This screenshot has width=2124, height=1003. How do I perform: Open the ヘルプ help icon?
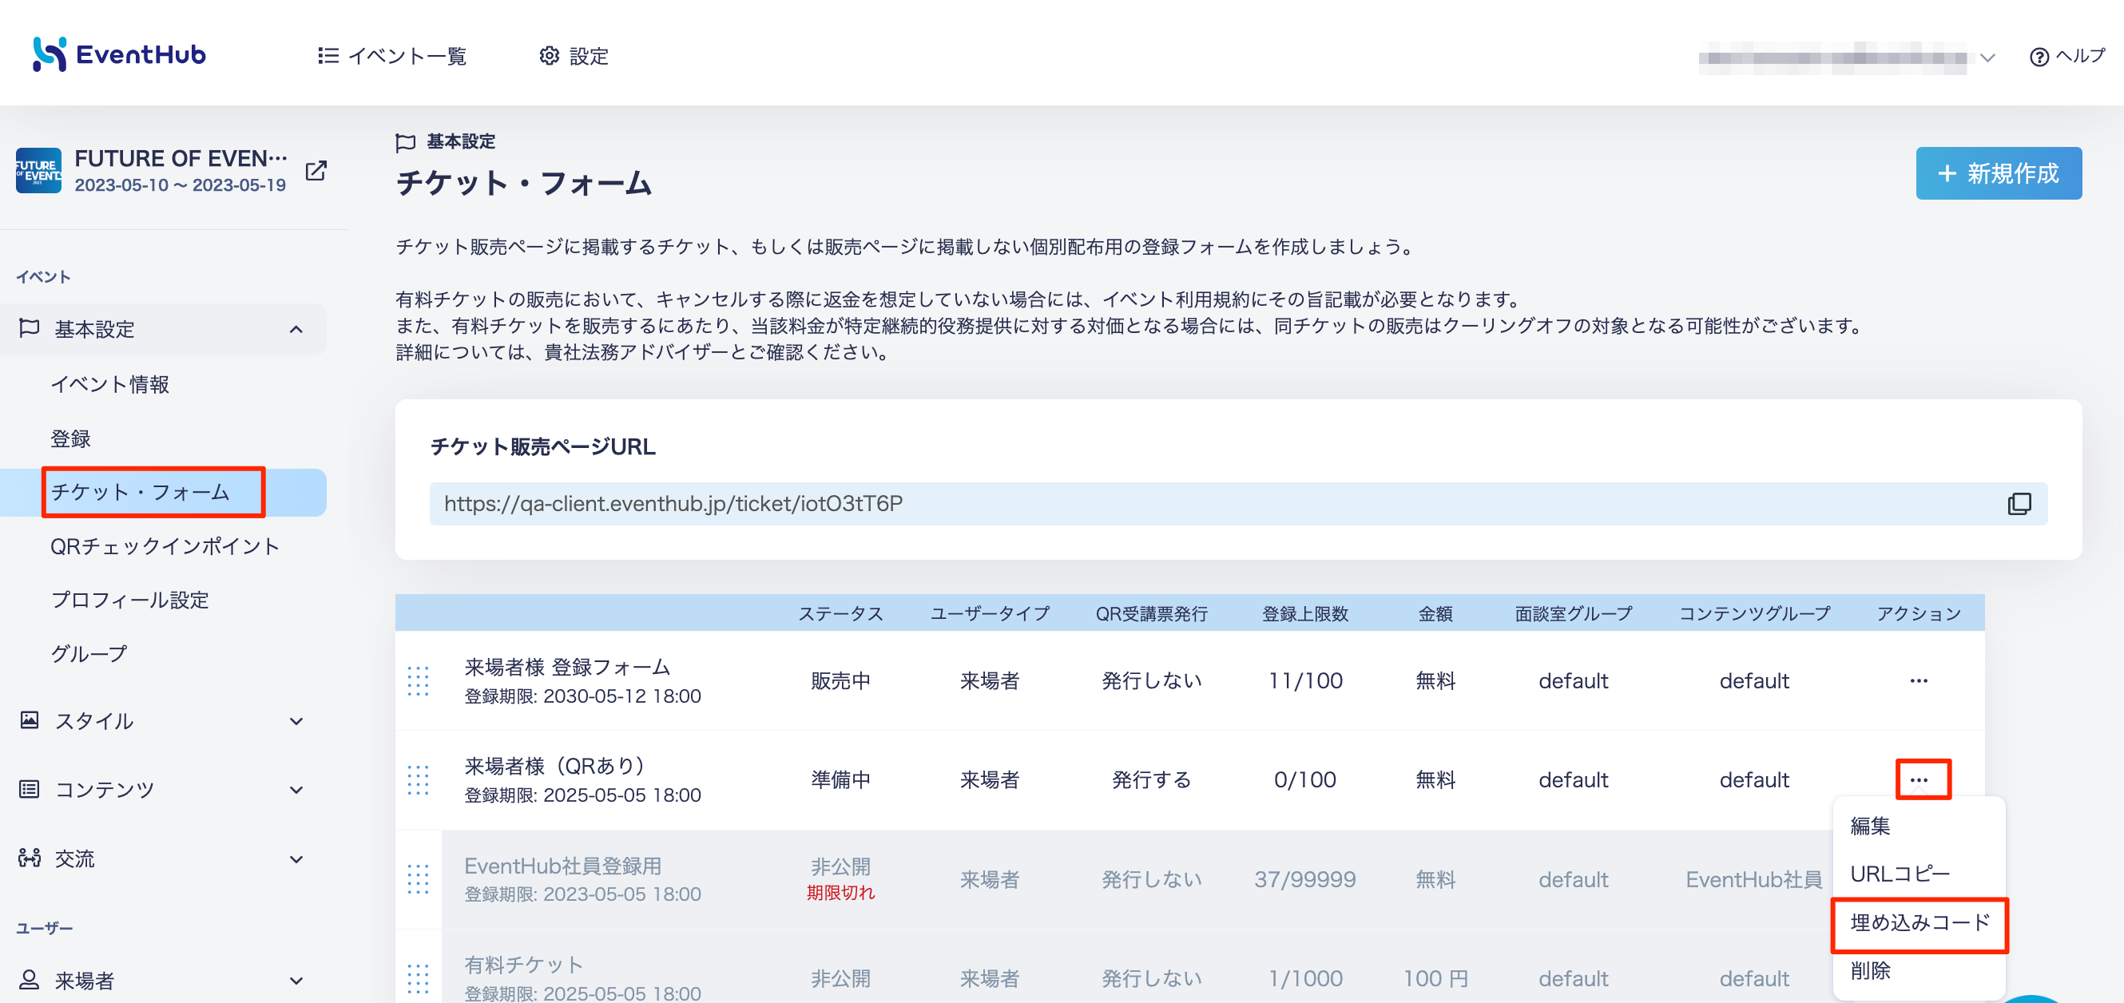(x=2039, y=56)
